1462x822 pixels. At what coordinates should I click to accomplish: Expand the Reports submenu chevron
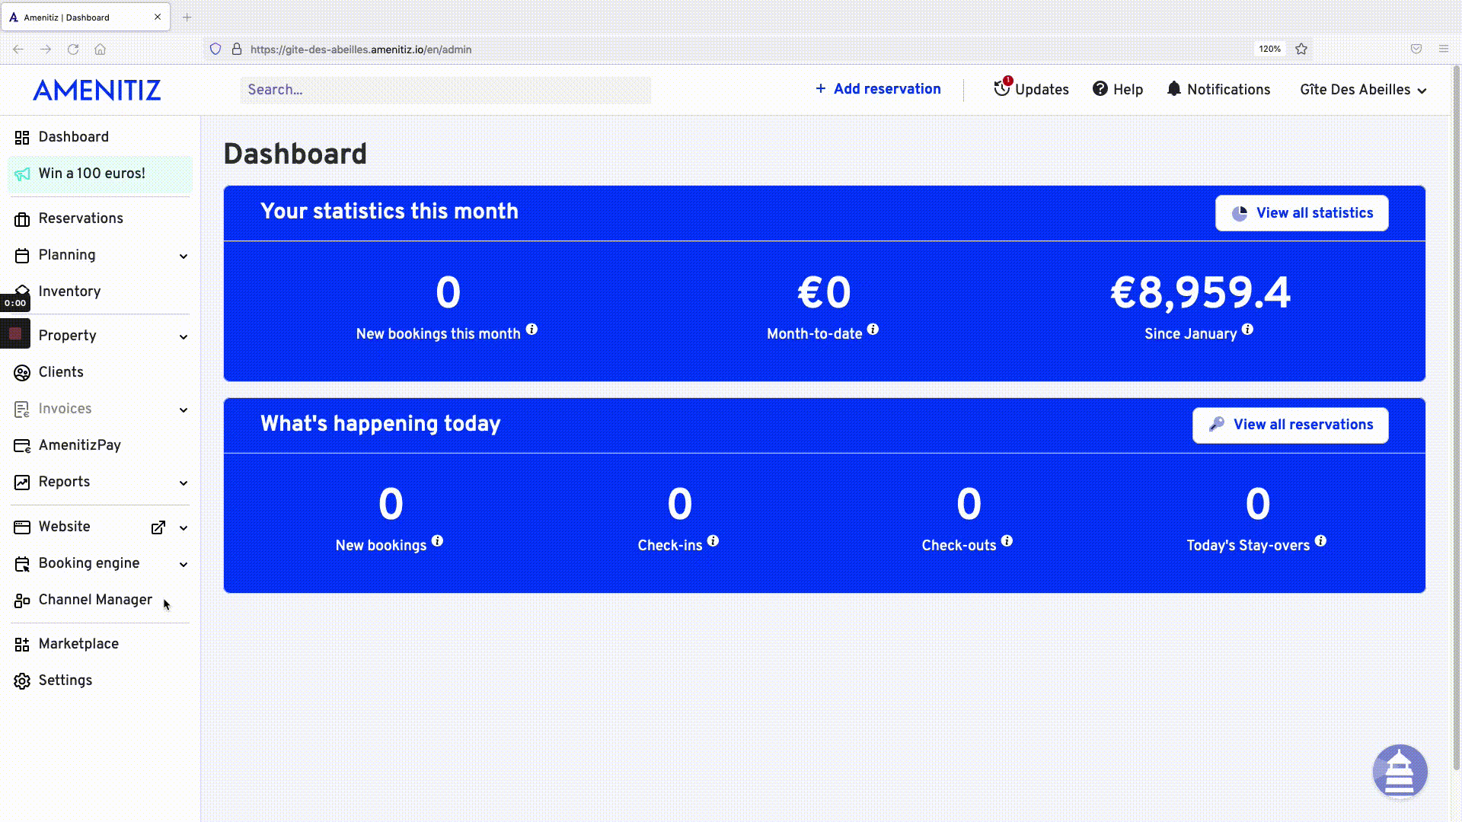click(184, 483)
